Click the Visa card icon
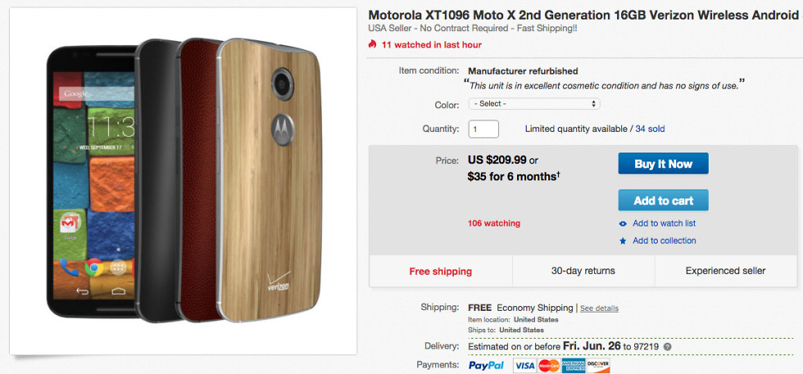Screen dimensions: 803x374 click(524, 366)
